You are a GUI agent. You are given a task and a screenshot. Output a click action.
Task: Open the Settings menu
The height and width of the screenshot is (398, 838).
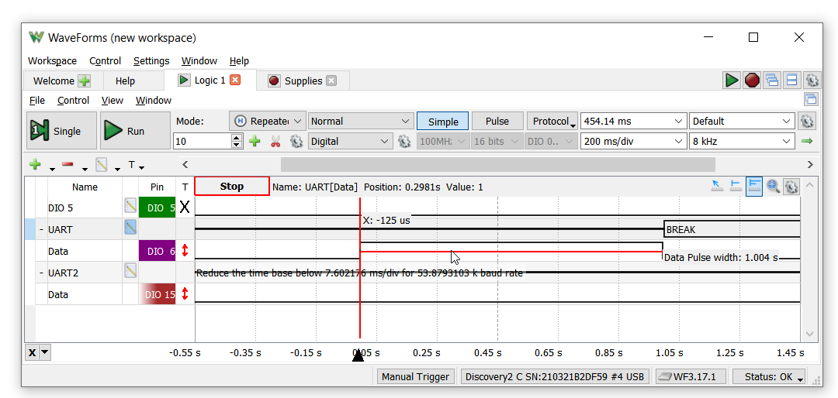pyautogui.click(x=151, y=61)
